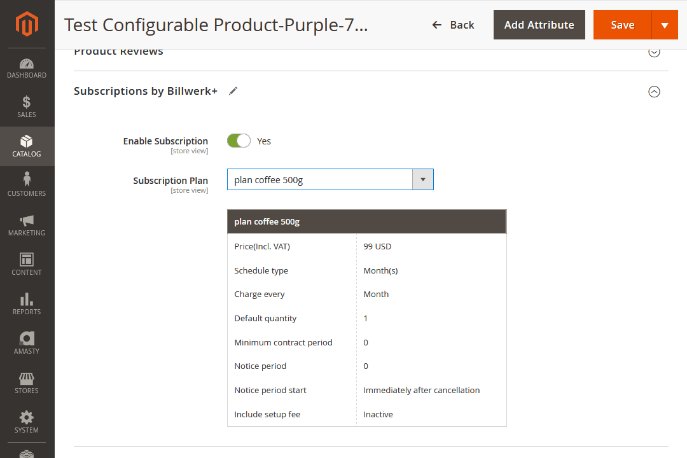Open the System sidebar menu

[27, 422]
